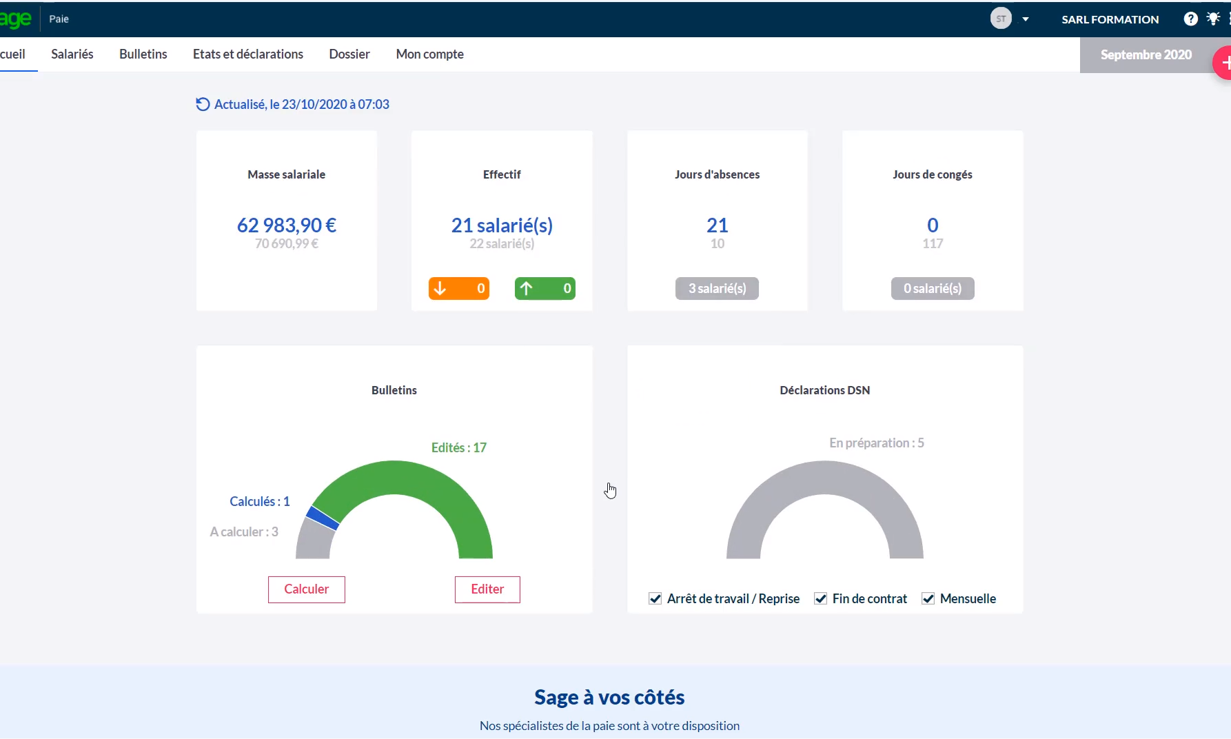1231x739 pixels.
Task: Click the orange decrease arrow in Effectif
Action: pyautogui.click(x=459, y=288)
